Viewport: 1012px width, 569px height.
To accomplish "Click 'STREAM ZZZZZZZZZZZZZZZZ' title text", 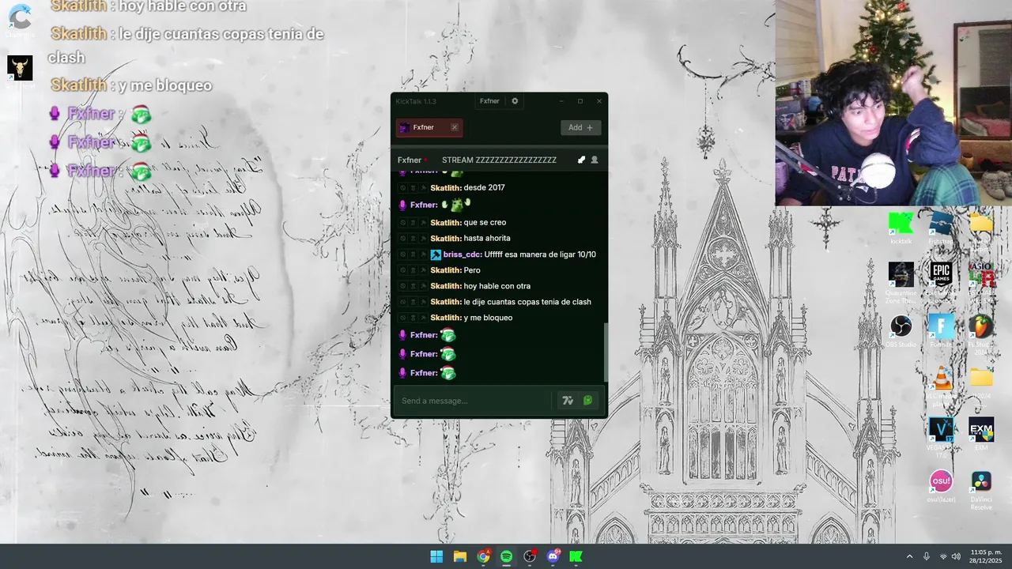I will (x=499, y=160).
